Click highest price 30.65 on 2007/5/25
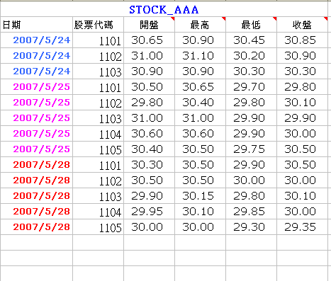The width and height of the screenshot is (331, 281). [200, 87]
